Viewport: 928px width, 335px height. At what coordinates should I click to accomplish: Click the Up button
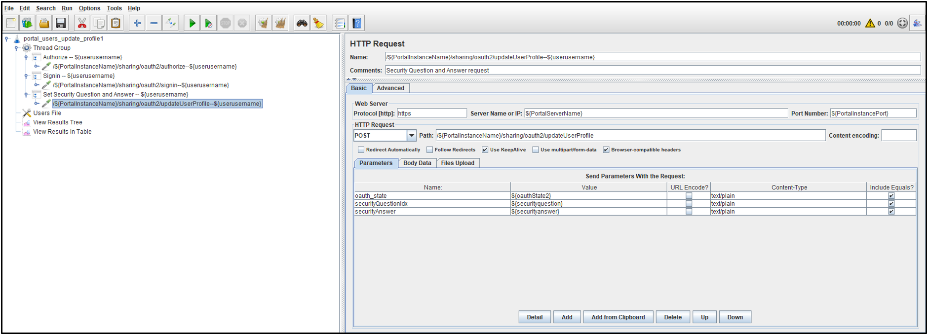[x=704, y=317]
